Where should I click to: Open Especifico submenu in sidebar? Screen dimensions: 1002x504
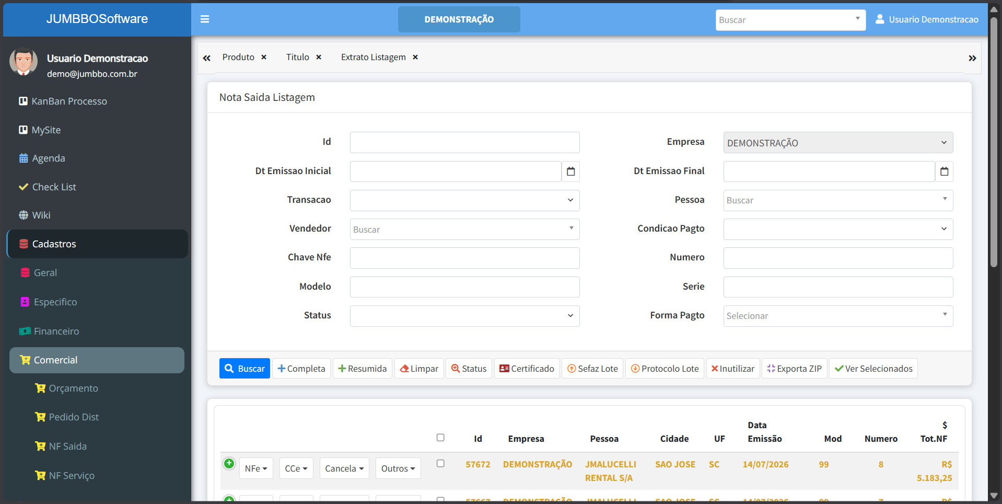tap(97, 302)
